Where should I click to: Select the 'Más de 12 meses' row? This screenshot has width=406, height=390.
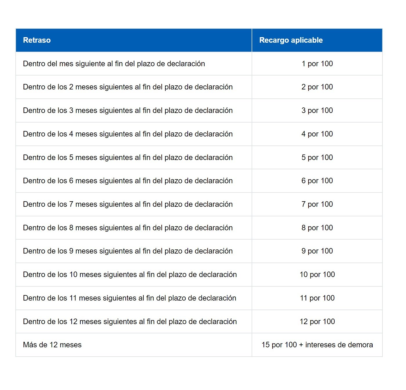point(52,345)
